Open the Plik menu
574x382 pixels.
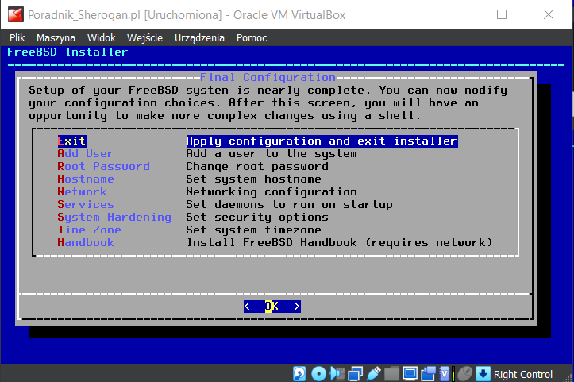pyautogui.click(x=17, y=37)
